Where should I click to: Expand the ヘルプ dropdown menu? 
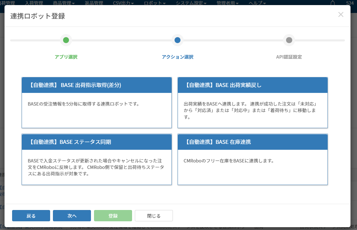coord(257,3)
